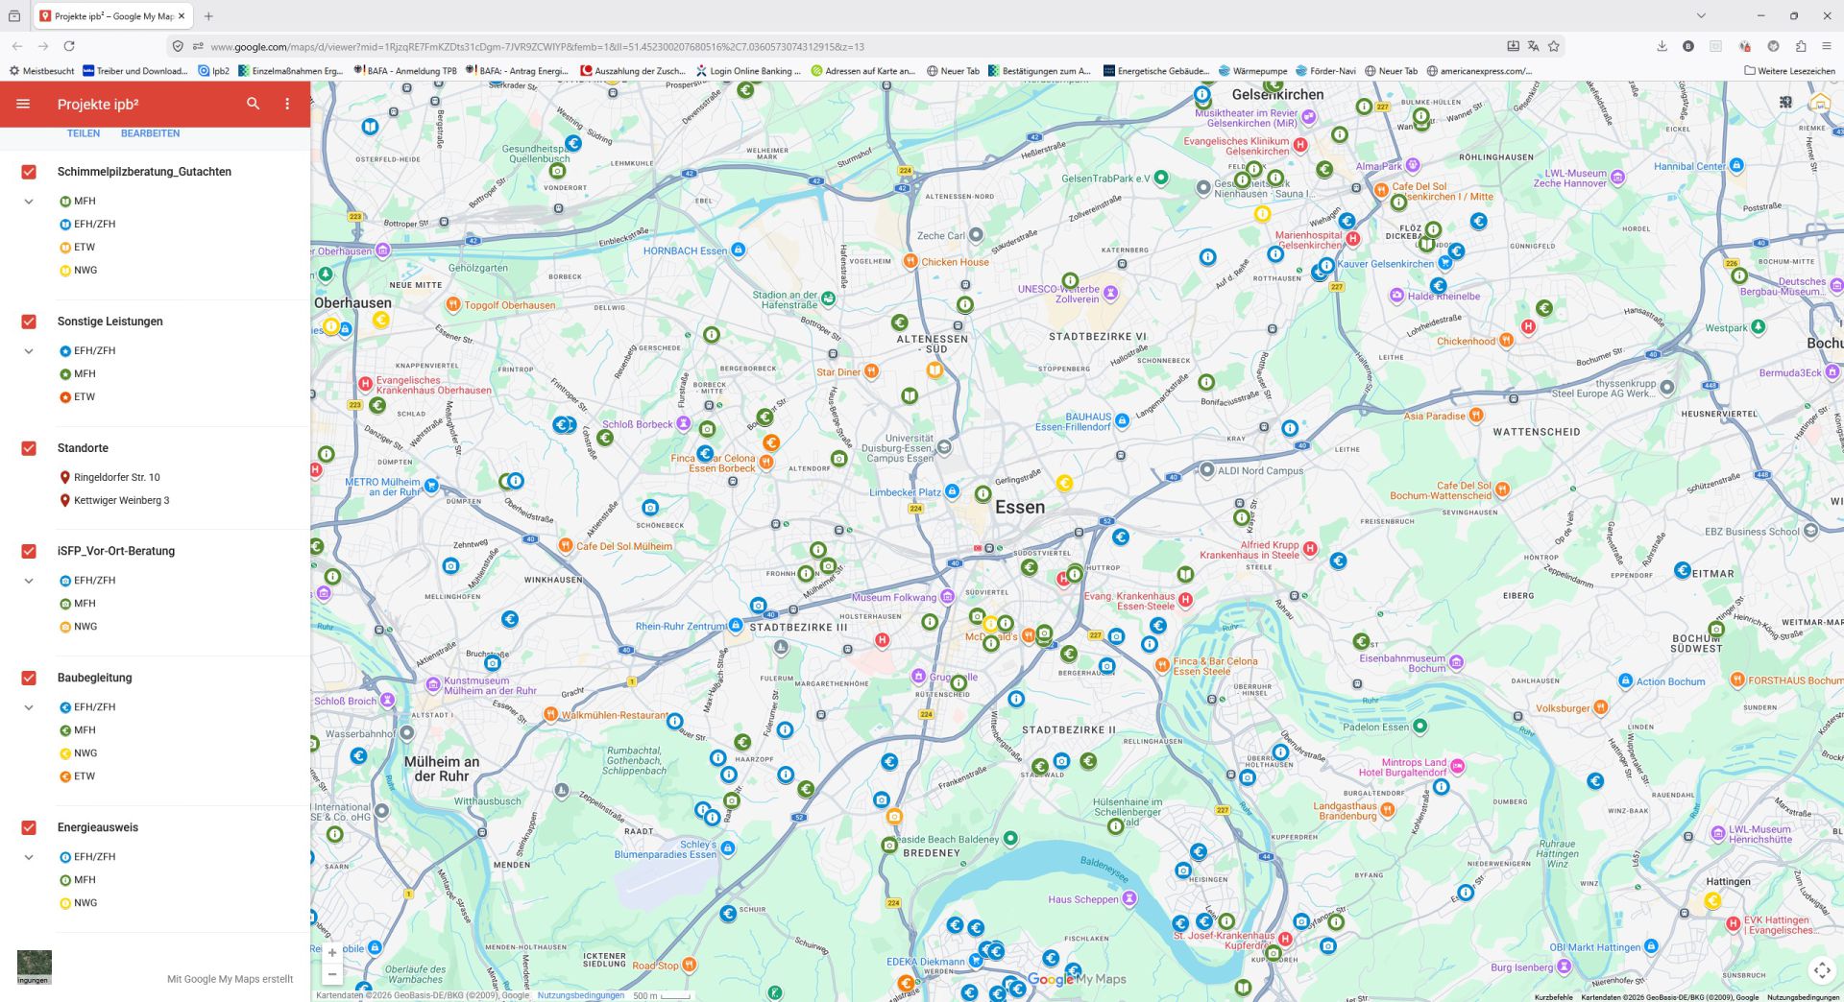The height and width of the screenshot is (1002, 1844).
Task: Go back with the browser back arrow
Action: tap(17, 46)
